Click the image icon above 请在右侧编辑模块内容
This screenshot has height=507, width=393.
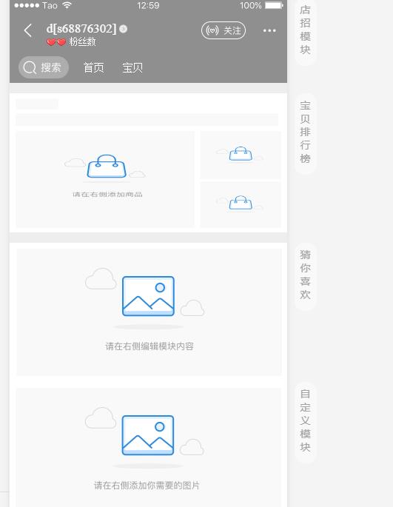[x=148, y=296]
